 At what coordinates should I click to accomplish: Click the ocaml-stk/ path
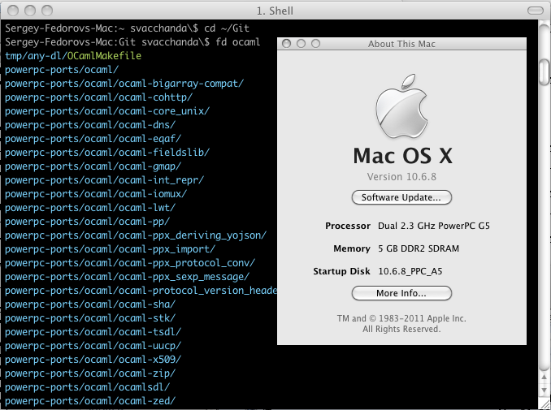pos(90,318)
